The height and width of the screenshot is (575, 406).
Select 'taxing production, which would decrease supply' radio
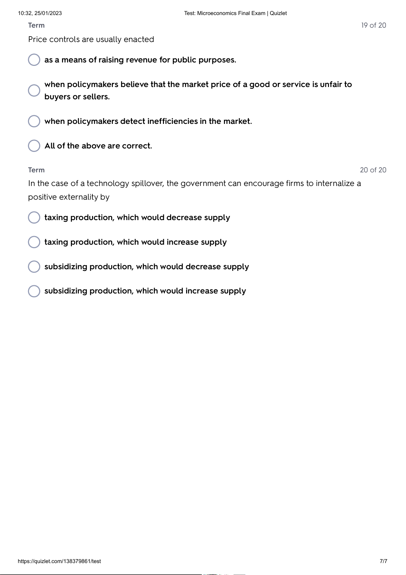(34, 217)
